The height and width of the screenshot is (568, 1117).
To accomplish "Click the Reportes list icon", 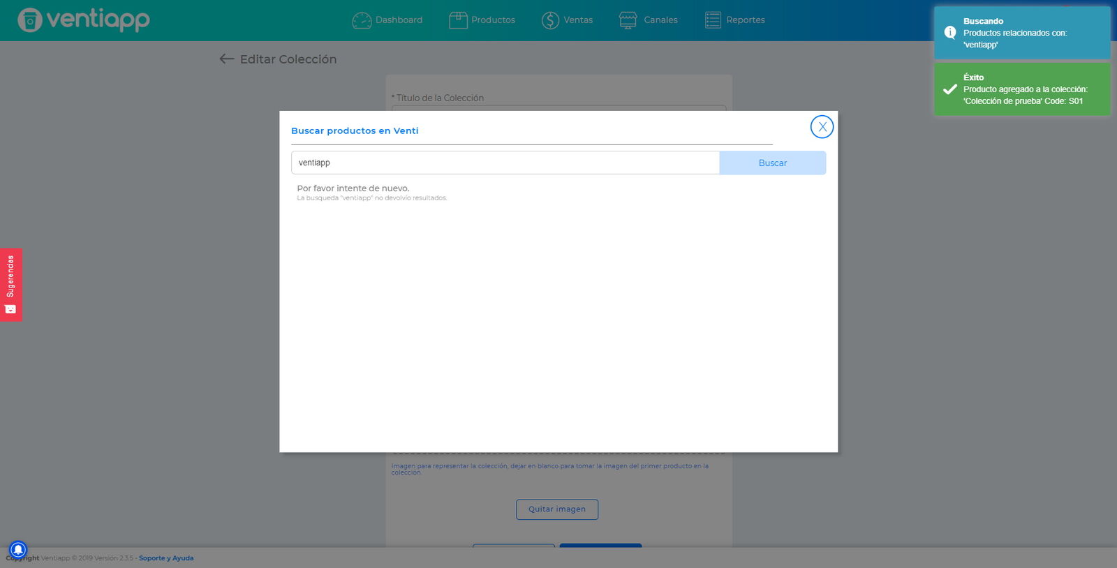I will tap(713, 20).
